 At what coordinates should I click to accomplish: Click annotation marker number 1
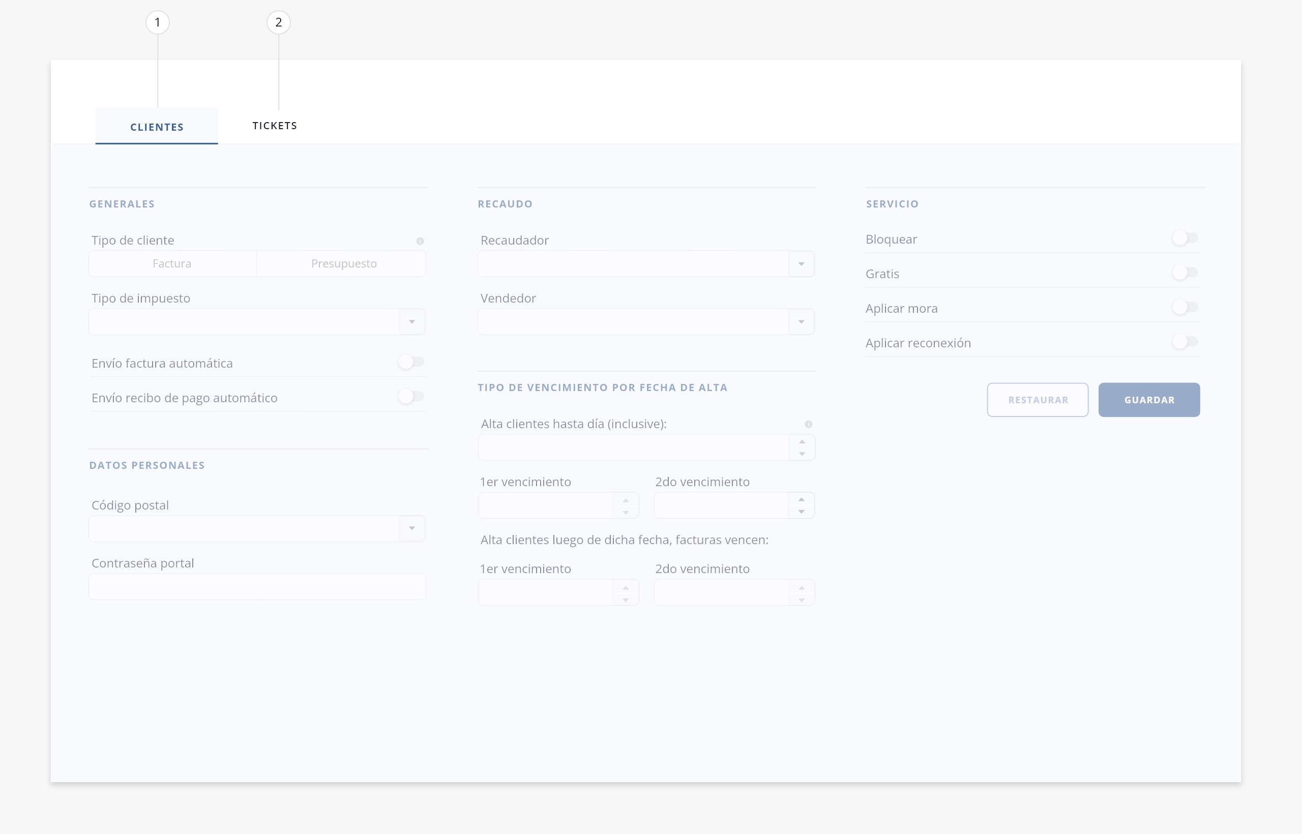click(158, 22)
